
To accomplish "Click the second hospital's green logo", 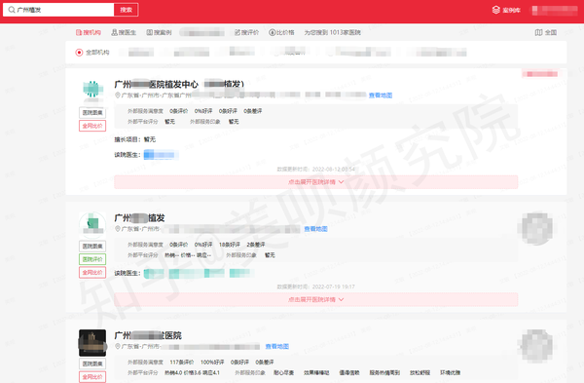I will click(x=92, y=225).
